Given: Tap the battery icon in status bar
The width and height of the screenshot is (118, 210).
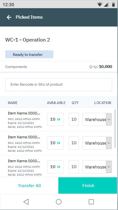Looking at the screenshot, I should (x=113, y=5).
